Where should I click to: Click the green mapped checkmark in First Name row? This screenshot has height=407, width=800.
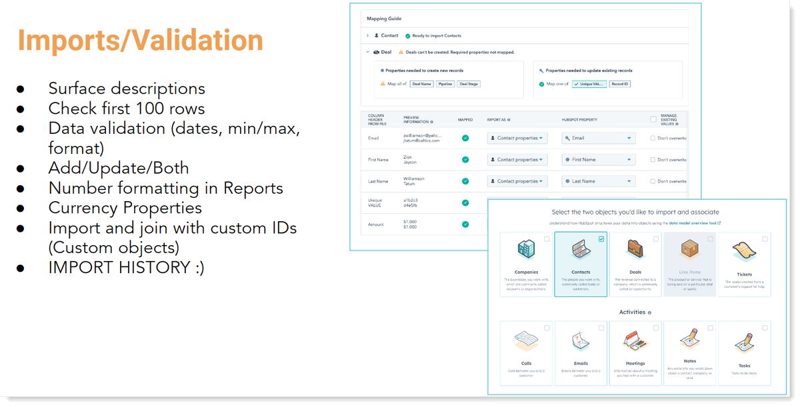(465, 160)
